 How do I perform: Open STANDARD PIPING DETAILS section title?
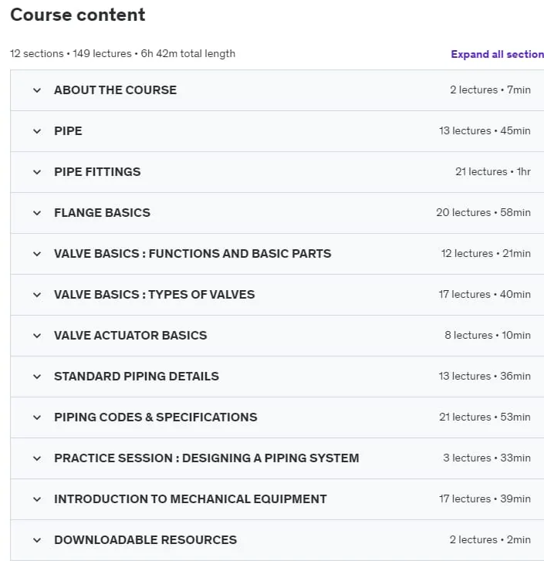coord(137,376)
